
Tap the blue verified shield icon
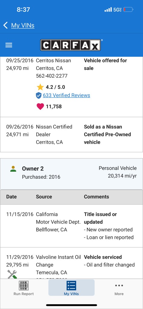(39, 96)
